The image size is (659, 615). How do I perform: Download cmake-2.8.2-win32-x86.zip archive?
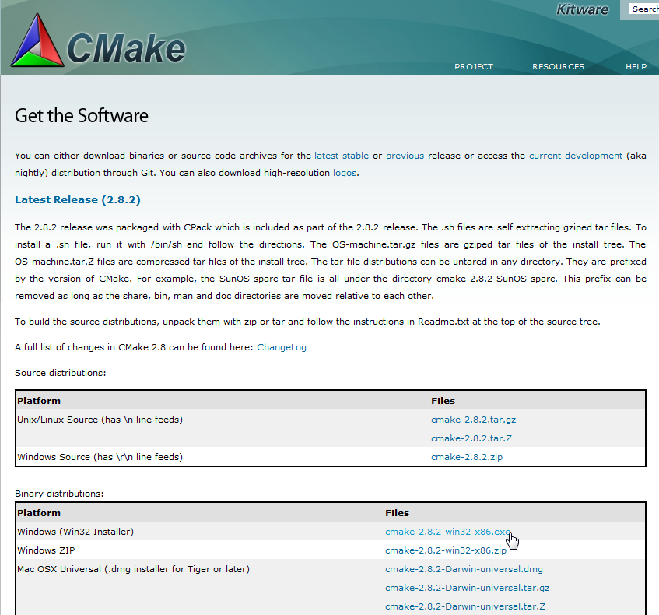coord(446,550)
